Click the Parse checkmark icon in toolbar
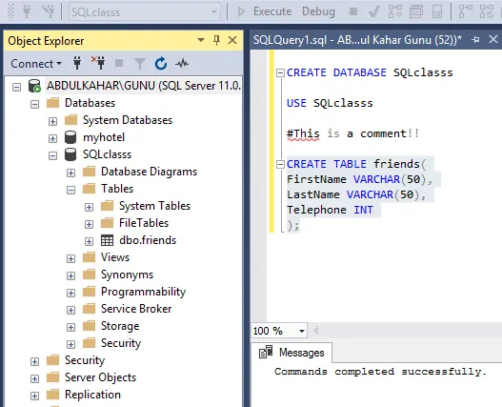The width and height of the screenshot is (502, 407). [x=373, y=11]
